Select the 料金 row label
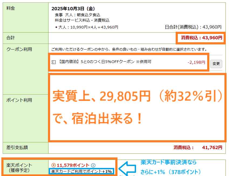The image size is (229, 176). pos(11,8)
